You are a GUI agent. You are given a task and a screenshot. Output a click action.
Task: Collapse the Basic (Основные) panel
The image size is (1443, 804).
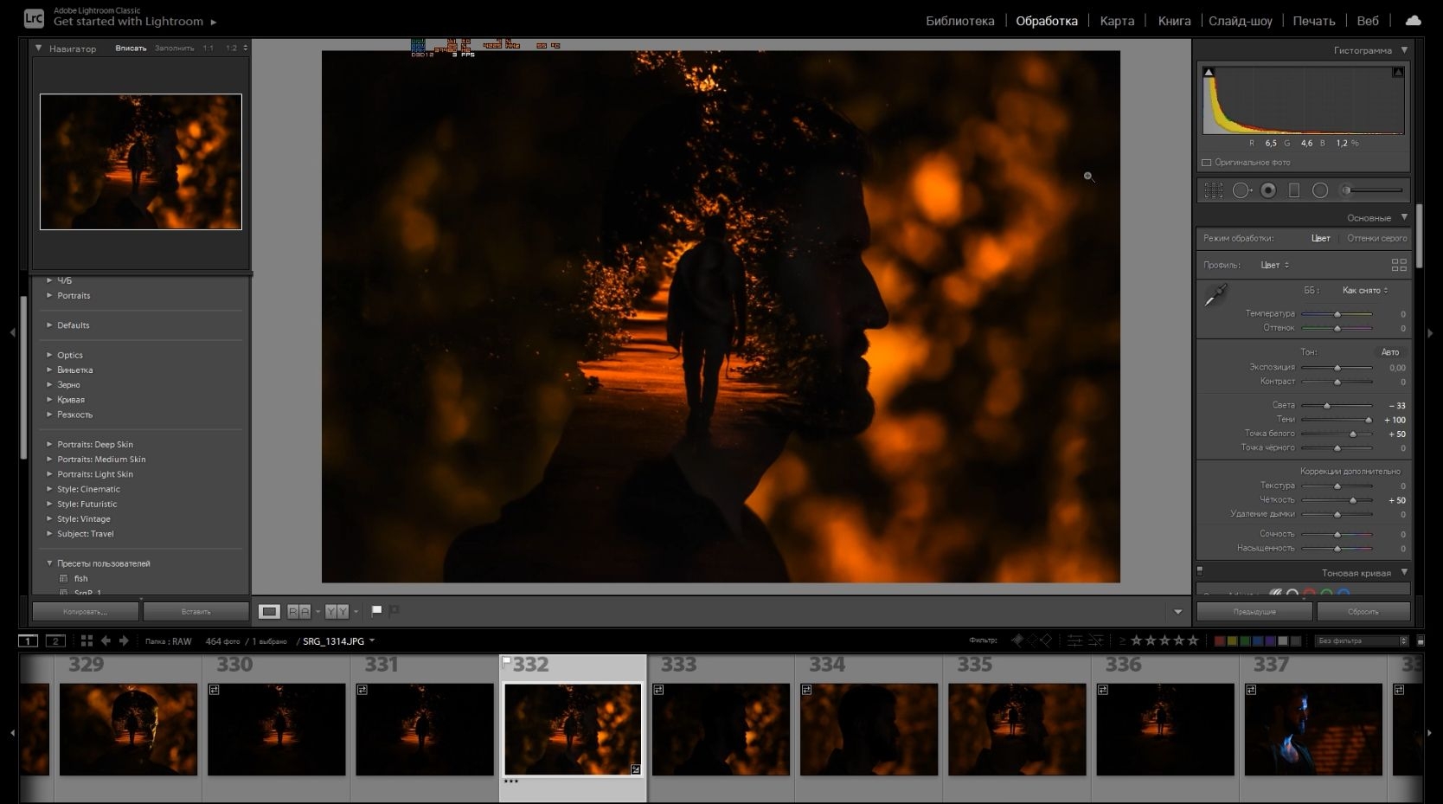point(1404,217)
